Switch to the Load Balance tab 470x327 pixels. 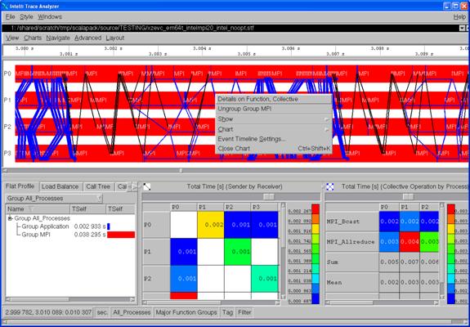[60, 186]
